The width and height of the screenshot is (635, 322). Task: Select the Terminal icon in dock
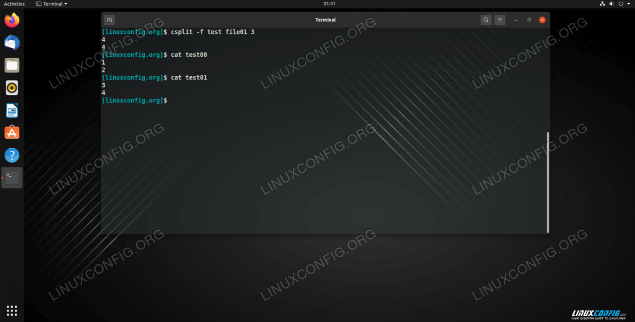click(12, 178)
